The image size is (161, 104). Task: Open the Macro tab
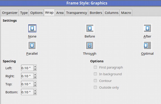(126, 13)
